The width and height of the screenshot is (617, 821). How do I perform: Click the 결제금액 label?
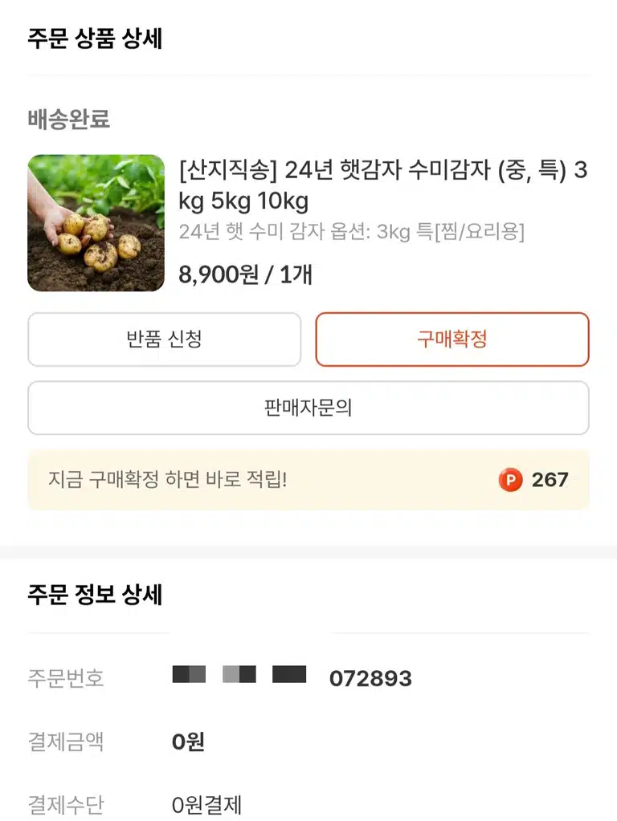point(66,742)
